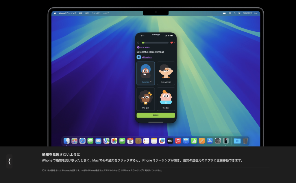The image size is (296, 183).
Task: Pick 'the girl' answer card
Action: (146, 99)
